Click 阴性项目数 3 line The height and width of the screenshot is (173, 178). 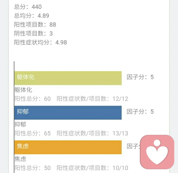(33, 33)
